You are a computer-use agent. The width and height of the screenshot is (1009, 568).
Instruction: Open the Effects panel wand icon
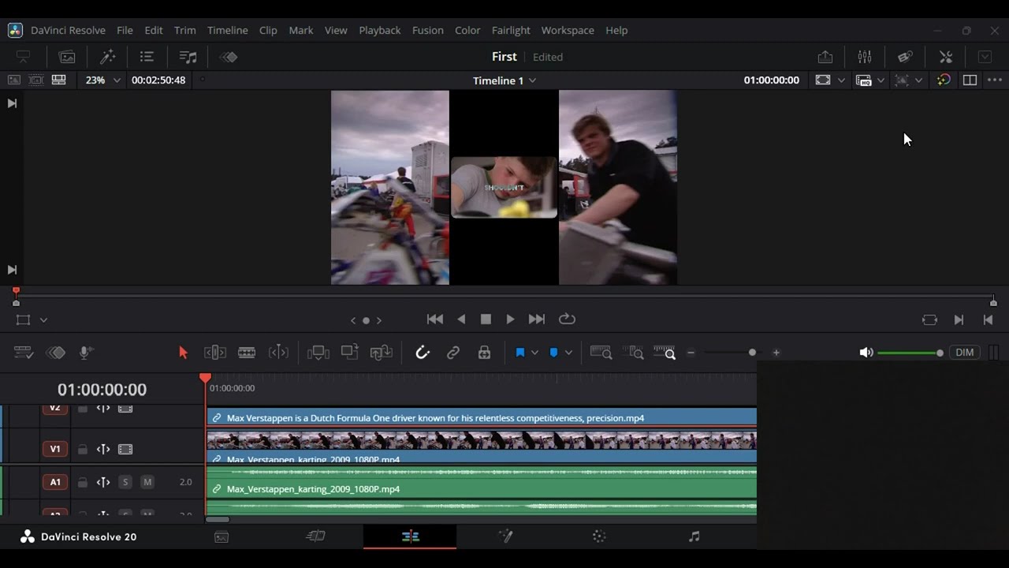tap(107, 57)
